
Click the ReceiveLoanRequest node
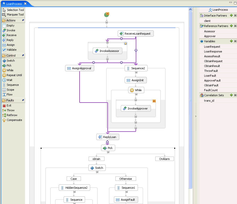point(136,34)
